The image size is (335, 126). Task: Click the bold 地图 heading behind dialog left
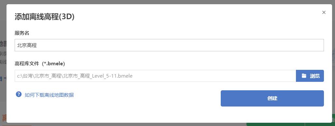(3, 44)
